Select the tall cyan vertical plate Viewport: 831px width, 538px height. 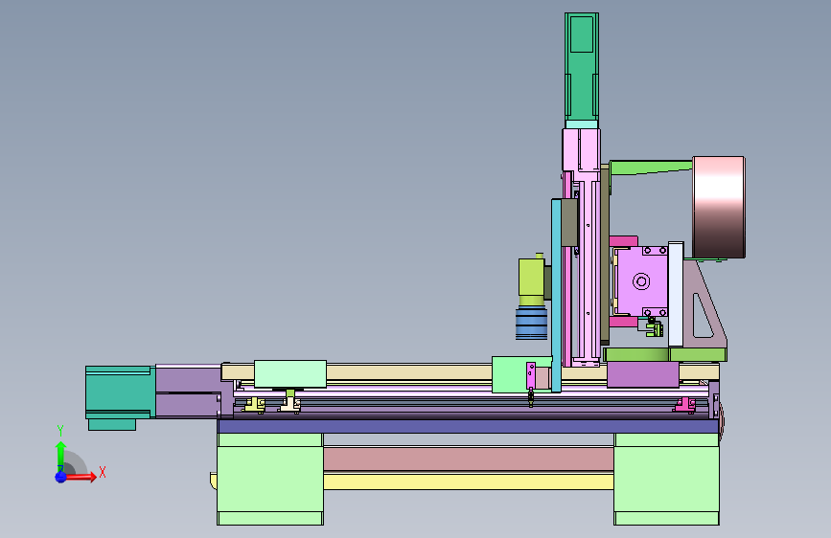[x=556, y=296]
